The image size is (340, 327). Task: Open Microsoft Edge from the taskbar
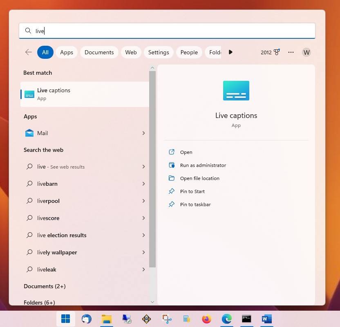(x=227, y=319)
